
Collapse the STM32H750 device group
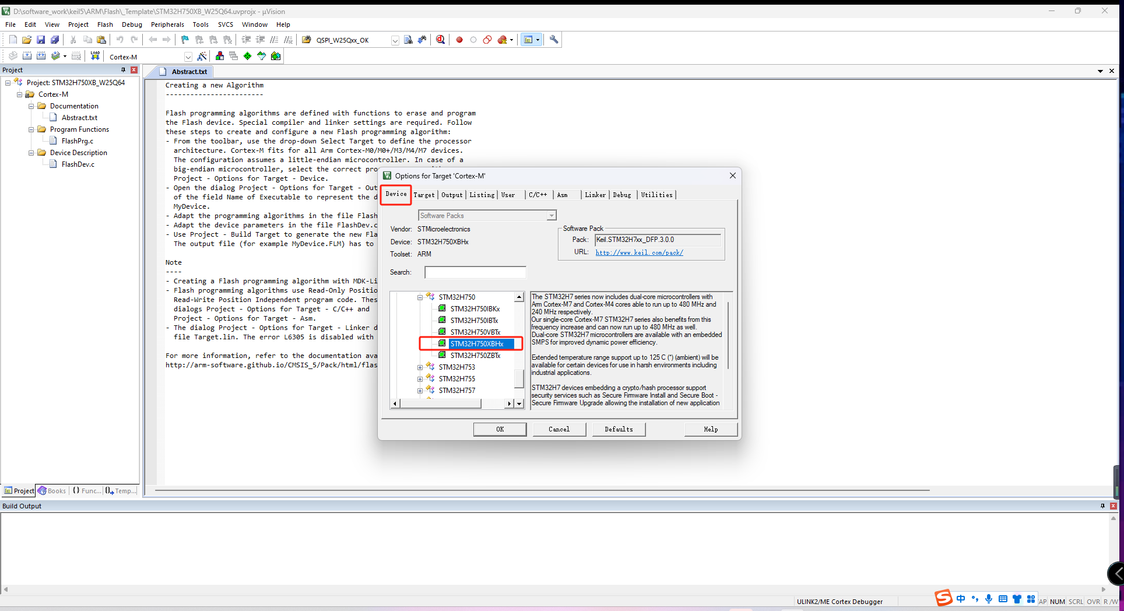click(420, 297)
